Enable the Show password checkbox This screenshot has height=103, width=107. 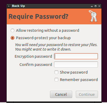coord(56,72)
